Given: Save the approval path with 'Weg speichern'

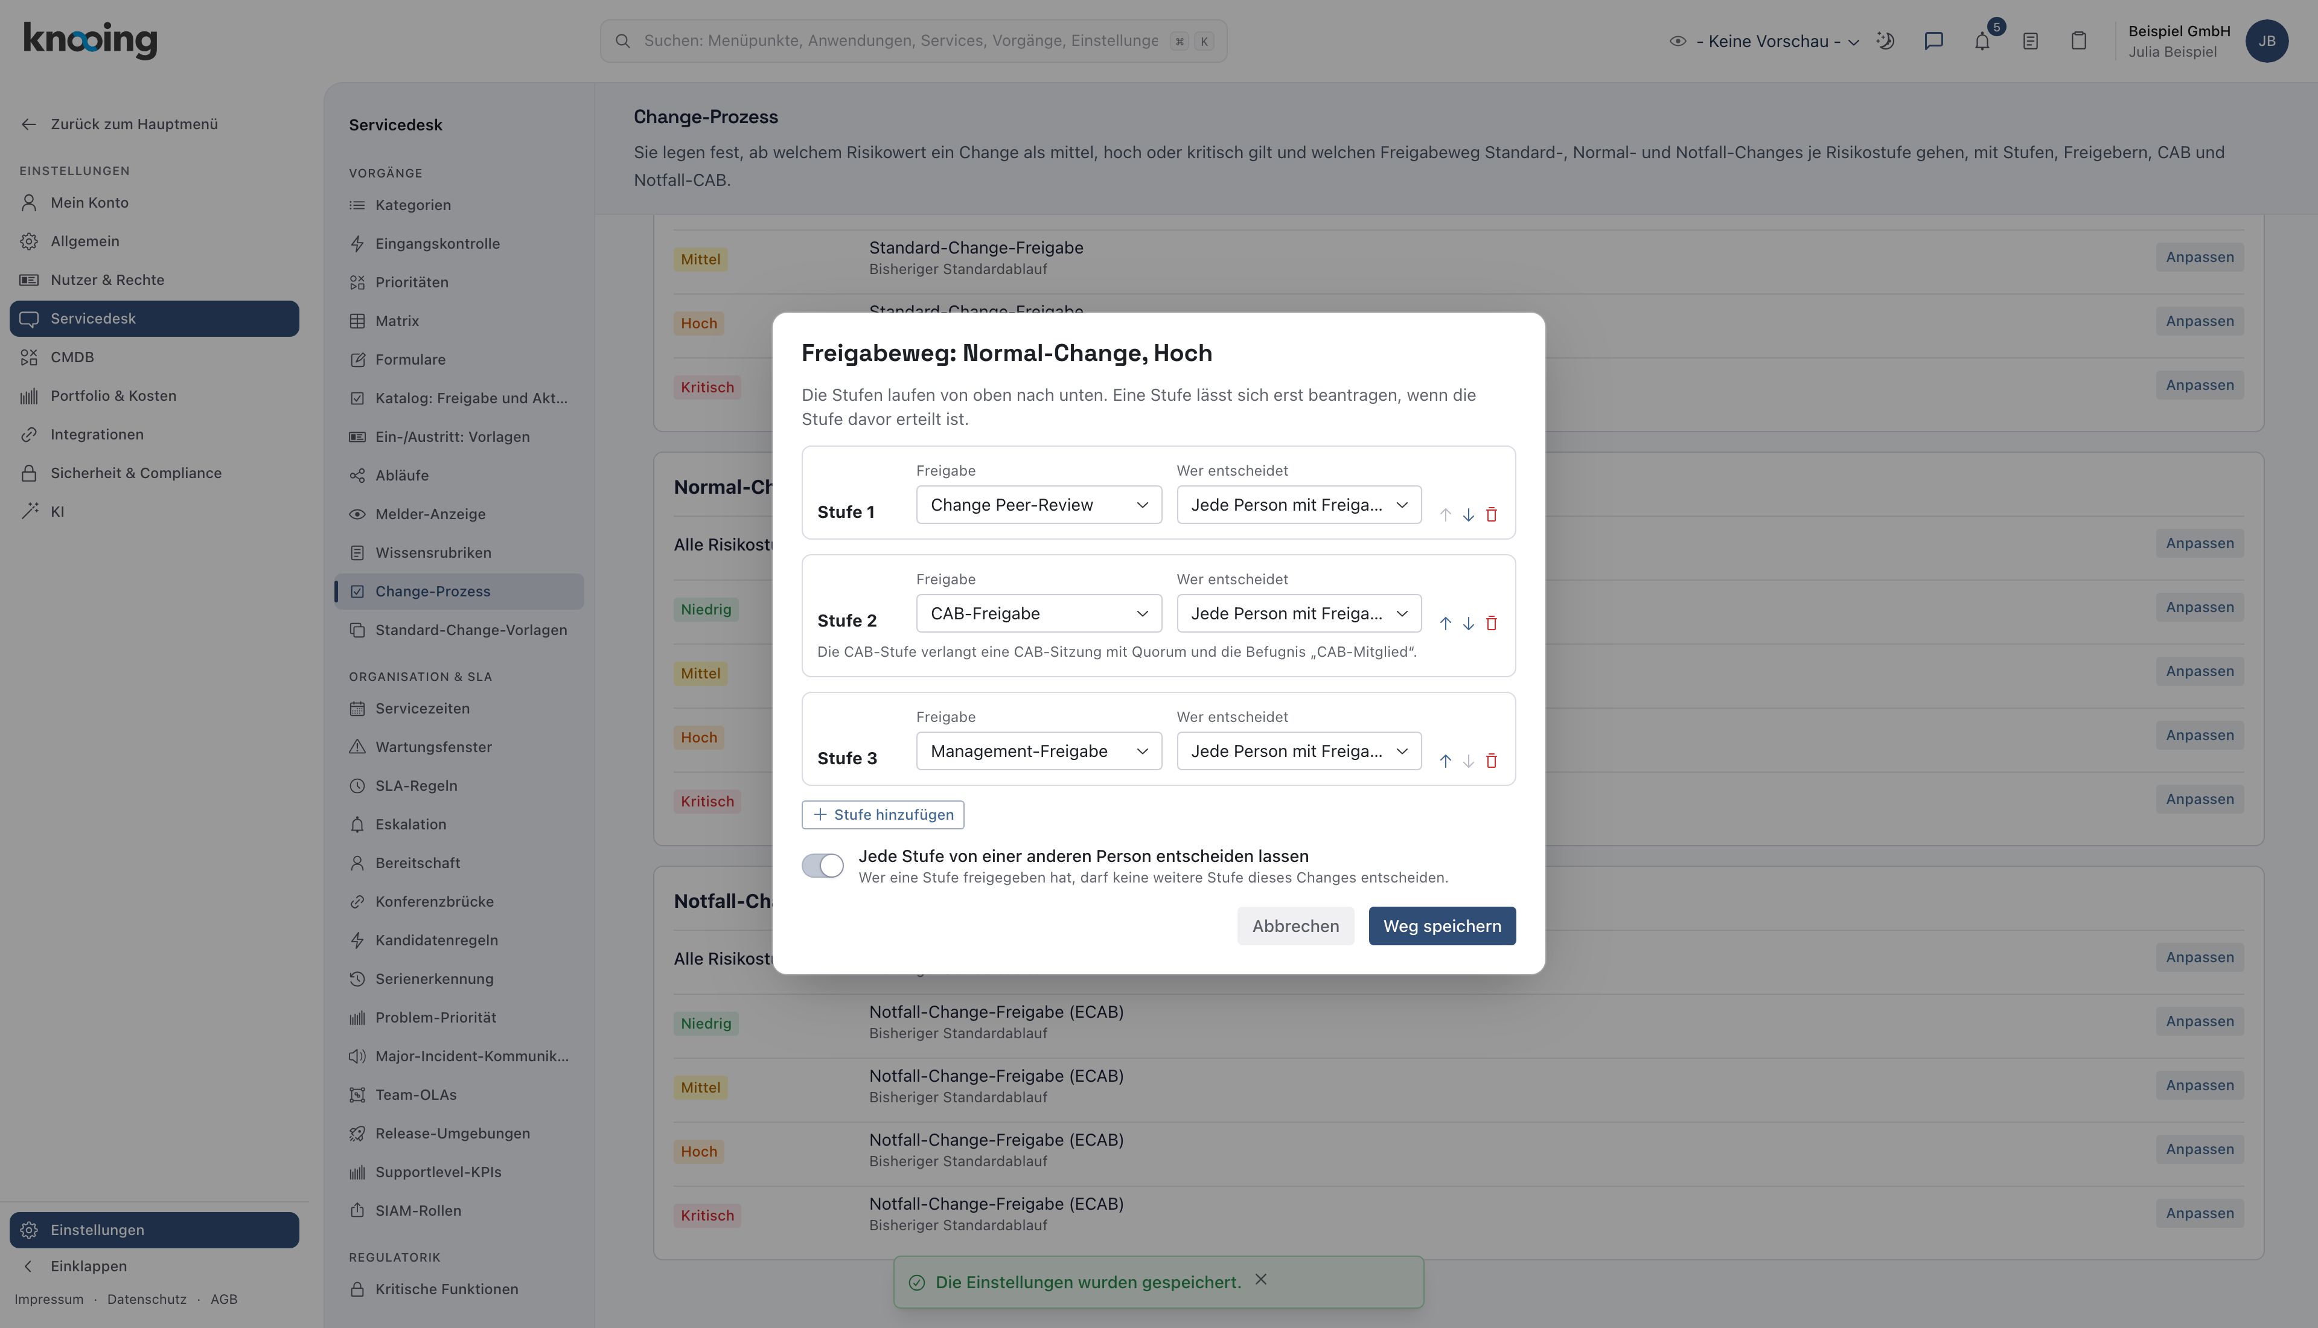Looking at the screenshot, I should pyautogui.click(x=1442, y=926).
